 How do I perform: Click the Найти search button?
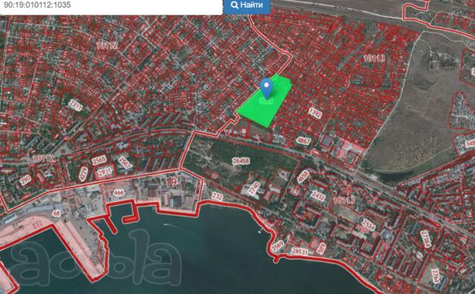[x=247, y=6]
